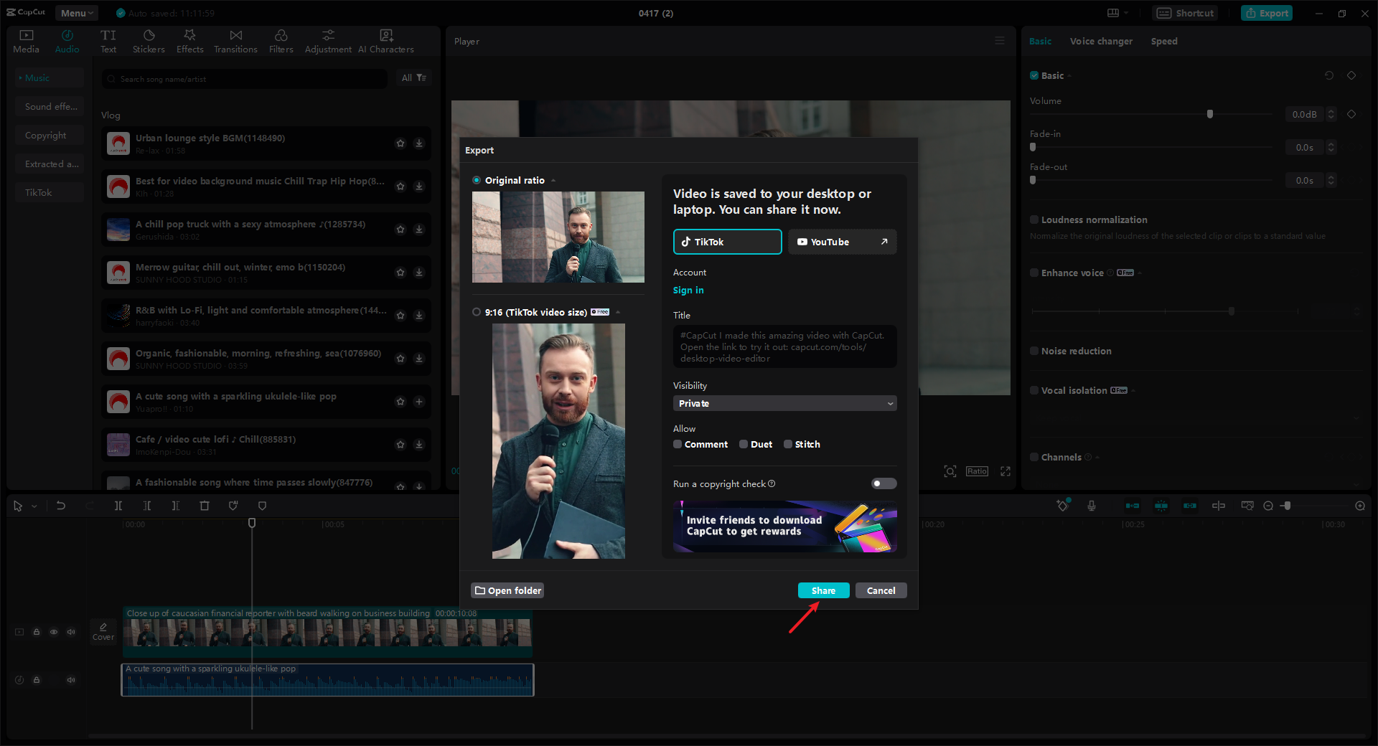Click the Split clip tool icon

point(118,506)
